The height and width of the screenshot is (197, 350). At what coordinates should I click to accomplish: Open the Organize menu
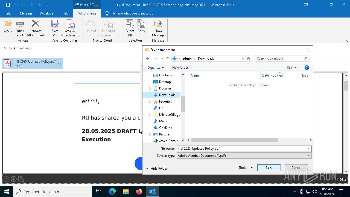point(155,68)
